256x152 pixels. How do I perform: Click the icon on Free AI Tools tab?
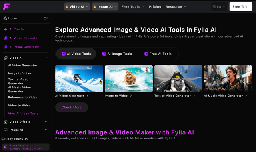(x=146, y=54)
